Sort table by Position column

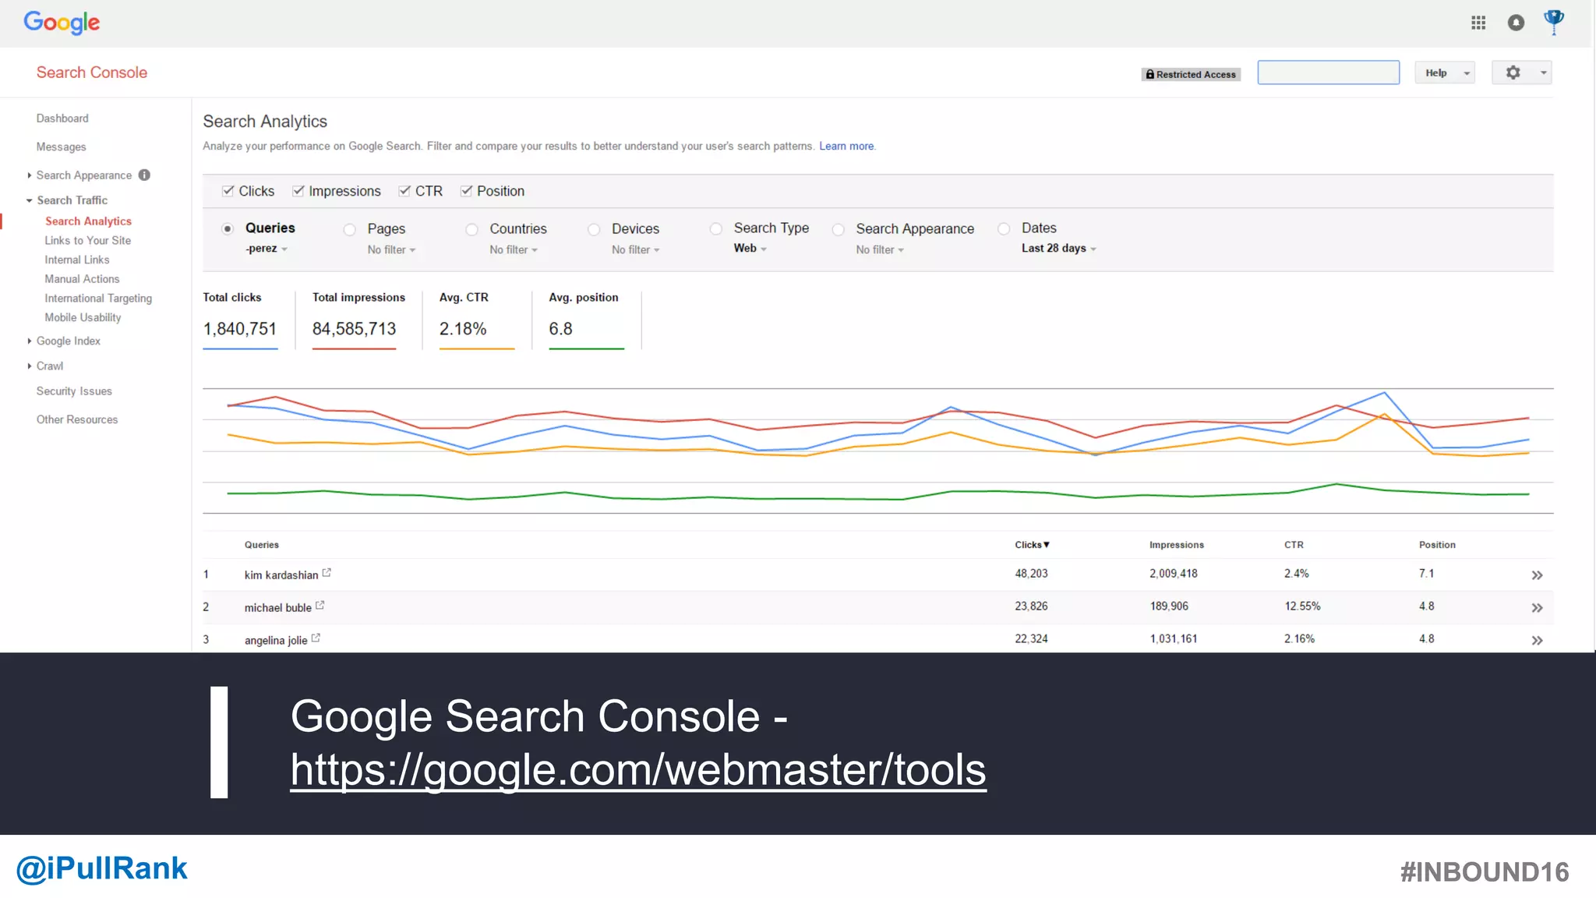tap(1437, 545)
